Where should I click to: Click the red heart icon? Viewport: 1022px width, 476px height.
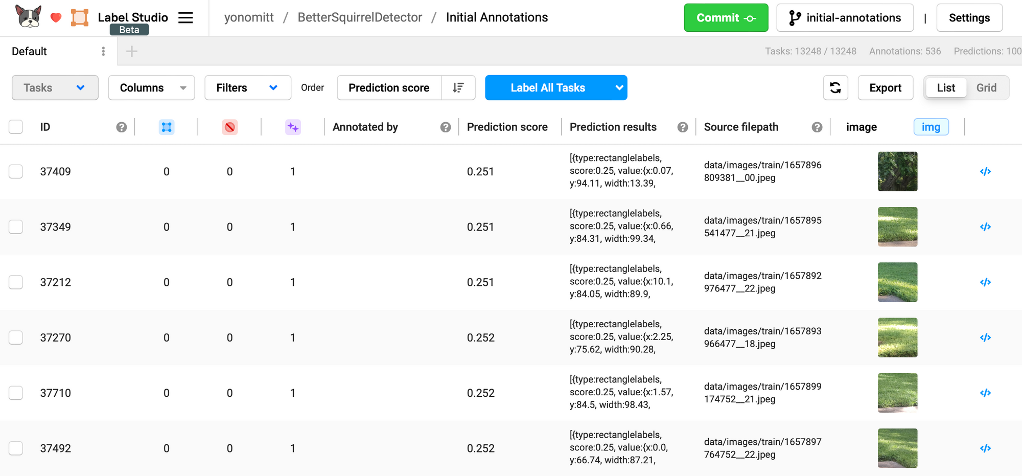coord(56,18)
